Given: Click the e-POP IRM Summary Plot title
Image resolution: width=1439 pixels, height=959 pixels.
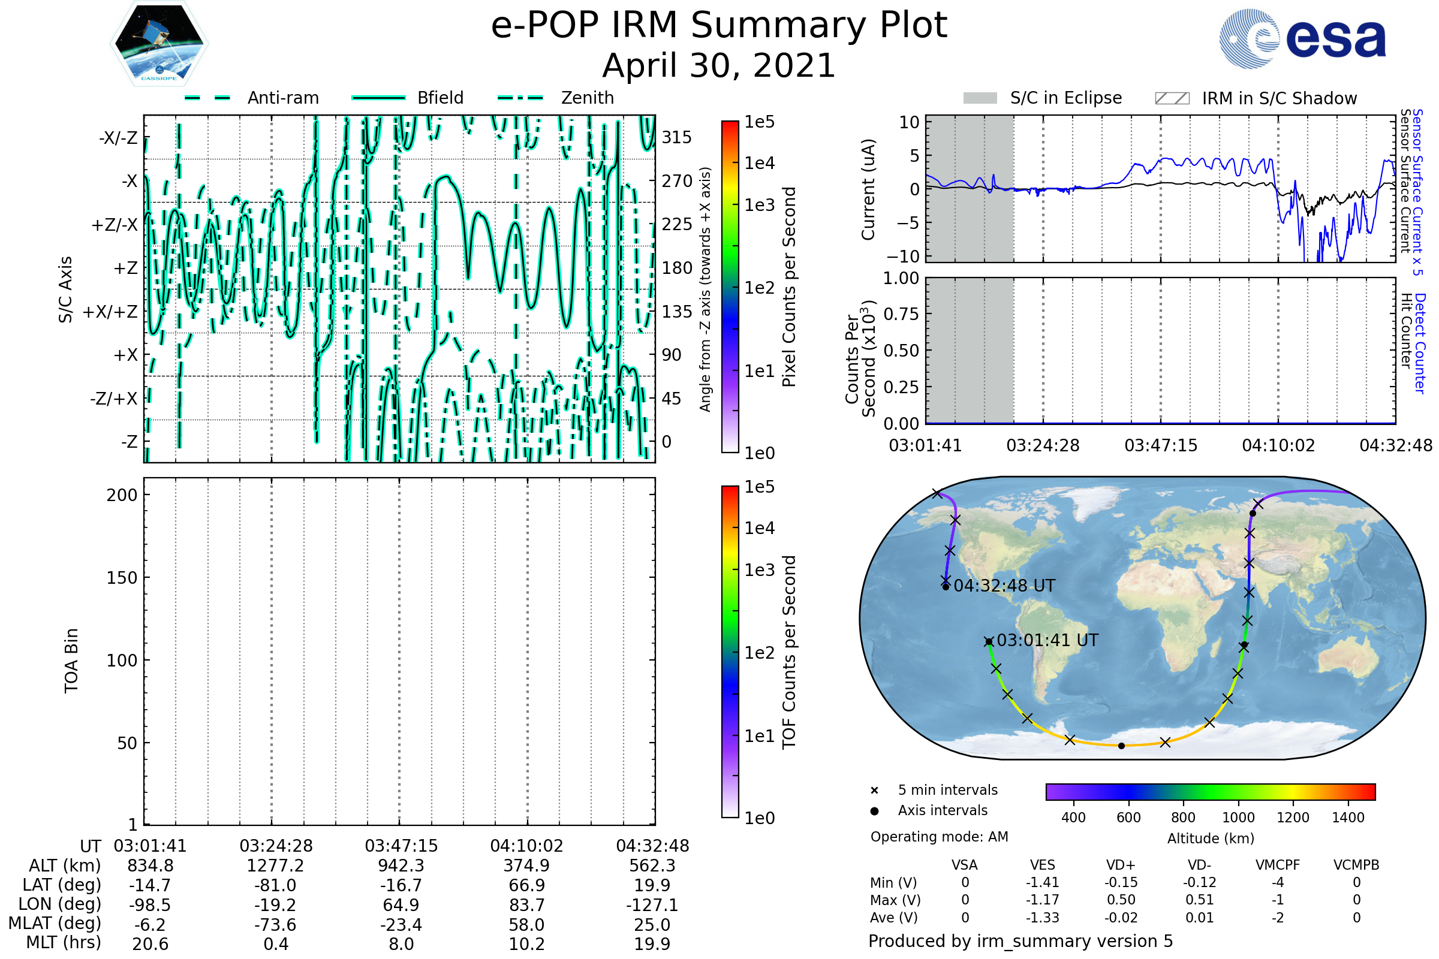Looking at the screenshot, I should (719, 26).
